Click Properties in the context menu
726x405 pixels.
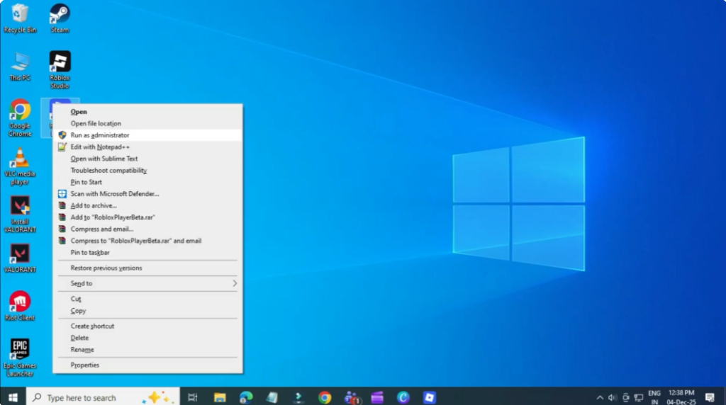[85, 365]
